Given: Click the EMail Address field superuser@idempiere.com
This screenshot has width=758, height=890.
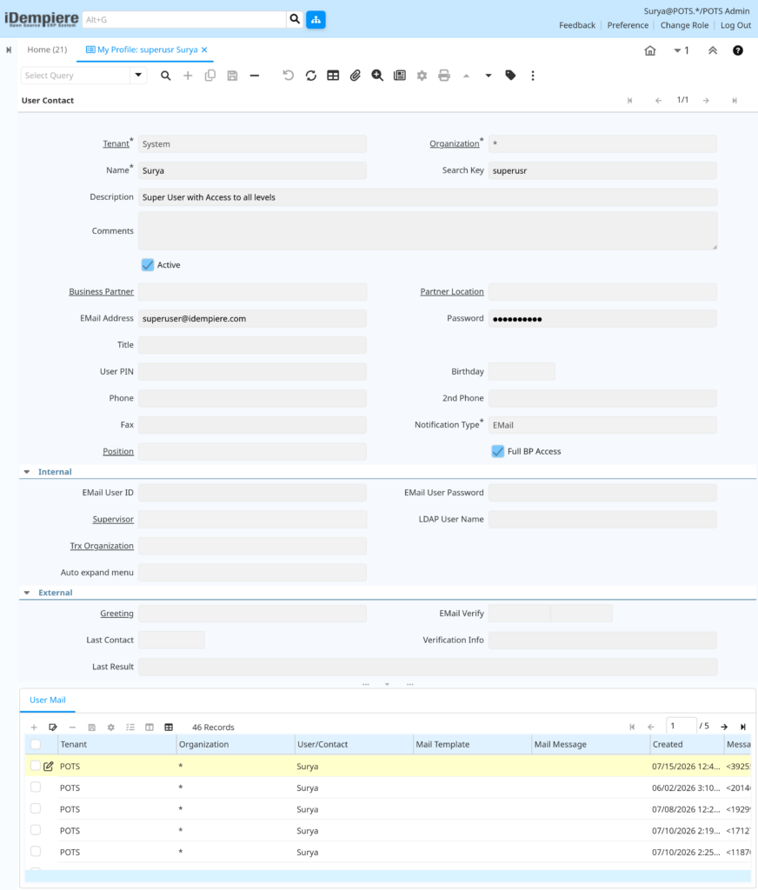Looking at the screenshot, I should (x=252, y=318).
